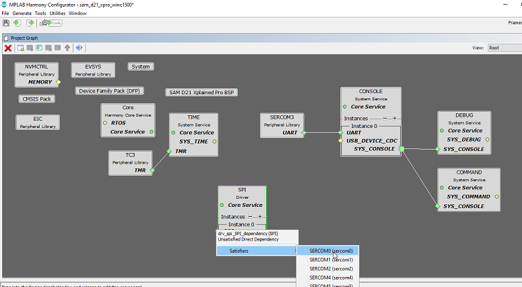
Task: Click the green Core Service connector on SPI
Action: pos(222,205)
